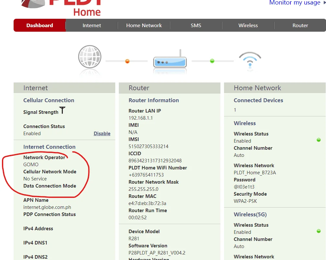Click the Internet panel header
This screenshot has height=260, width=326.
point(64,88)
